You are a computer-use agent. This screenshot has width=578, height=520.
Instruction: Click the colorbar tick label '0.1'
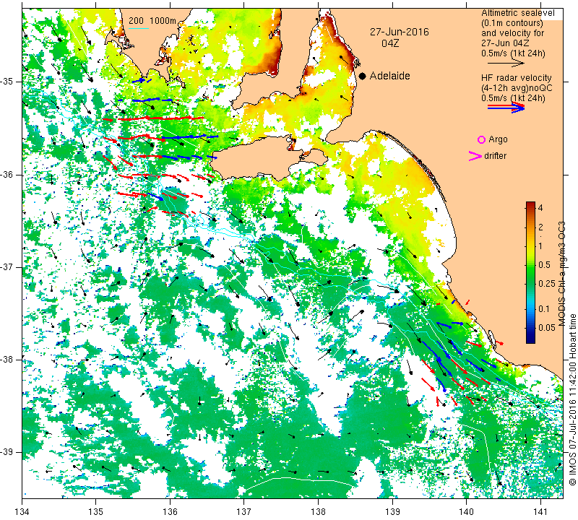pos(544,309)
